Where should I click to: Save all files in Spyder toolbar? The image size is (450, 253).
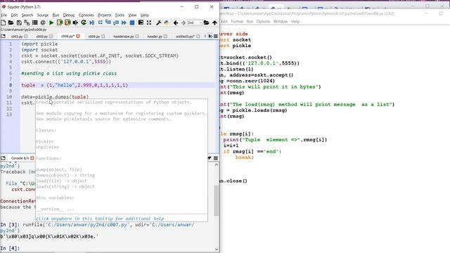27,22
